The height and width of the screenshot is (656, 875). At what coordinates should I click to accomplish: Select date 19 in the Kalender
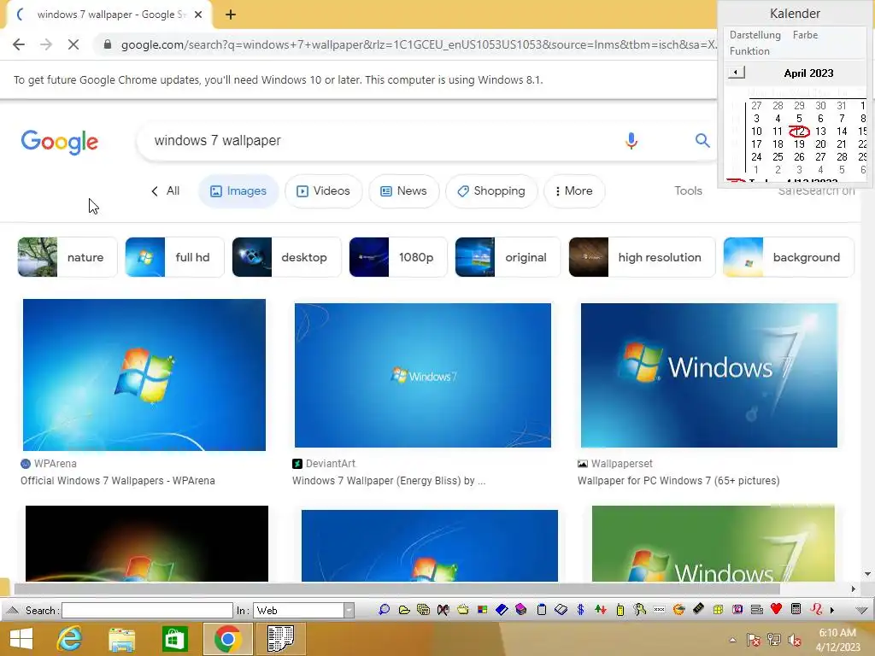799,143
